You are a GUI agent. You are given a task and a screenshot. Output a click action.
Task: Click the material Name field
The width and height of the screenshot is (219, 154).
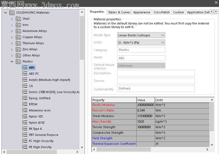pos(141,58)
